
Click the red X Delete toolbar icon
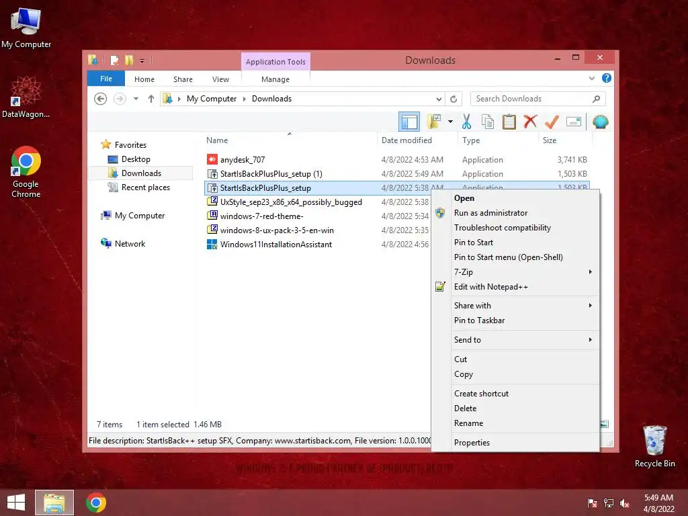point(530,122)
